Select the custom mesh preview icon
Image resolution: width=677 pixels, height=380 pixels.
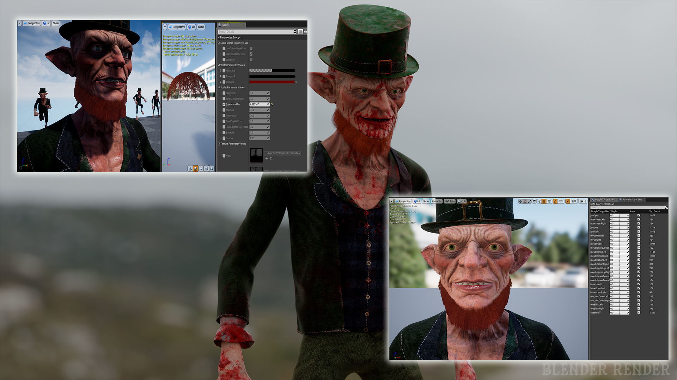pyautogui.click(x=212, y=169)
